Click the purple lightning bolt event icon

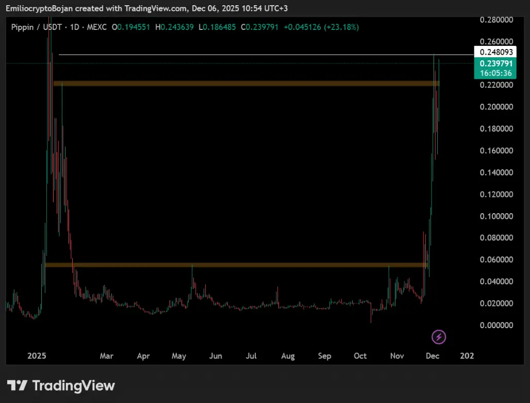tap(439, 337)
